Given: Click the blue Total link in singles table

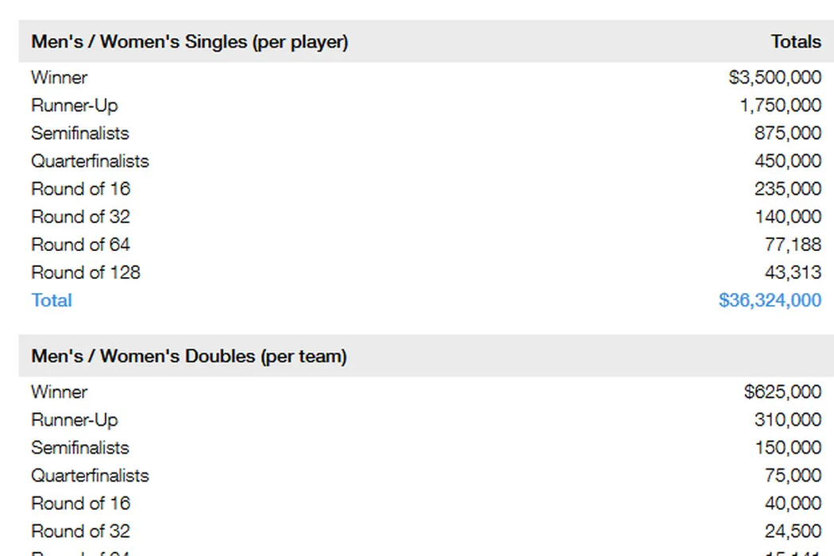Looking at the screenshot, I should pos(52,300).
